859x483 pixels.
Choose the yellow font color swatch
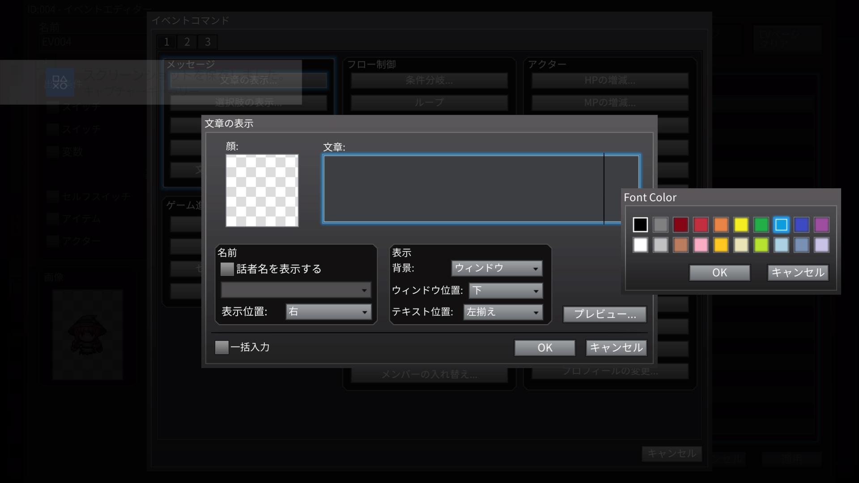(x=741, y=225)
